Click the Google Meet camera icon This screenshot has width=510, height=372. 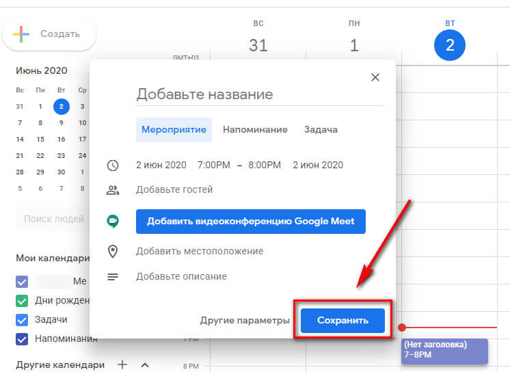click(x=113, y=222)
